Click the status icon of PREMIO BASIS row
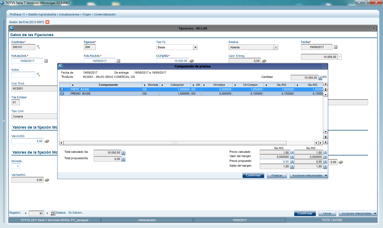This screenshot has width=383, height=228. (62, 94)
